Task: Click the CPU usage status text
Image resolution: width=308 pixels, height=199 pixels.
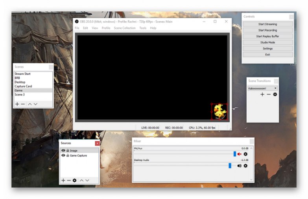Action: tap(202, 128)
